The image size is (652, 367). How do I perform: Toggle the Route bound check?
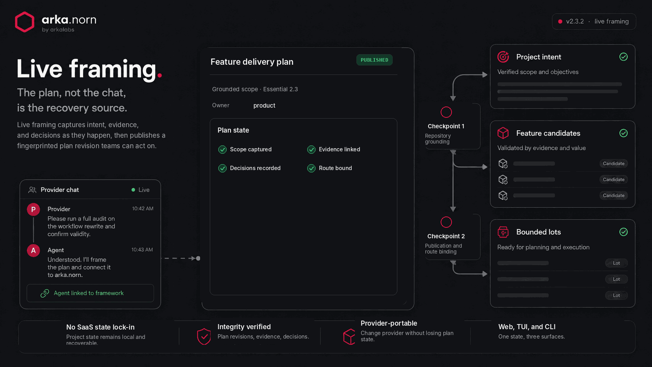pyautogui.click(x=311, y=168)
